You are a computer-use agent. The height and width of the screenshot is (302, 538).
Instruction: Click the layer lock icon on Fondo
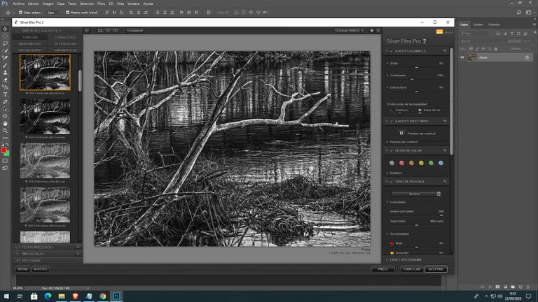tap(527, 57)
